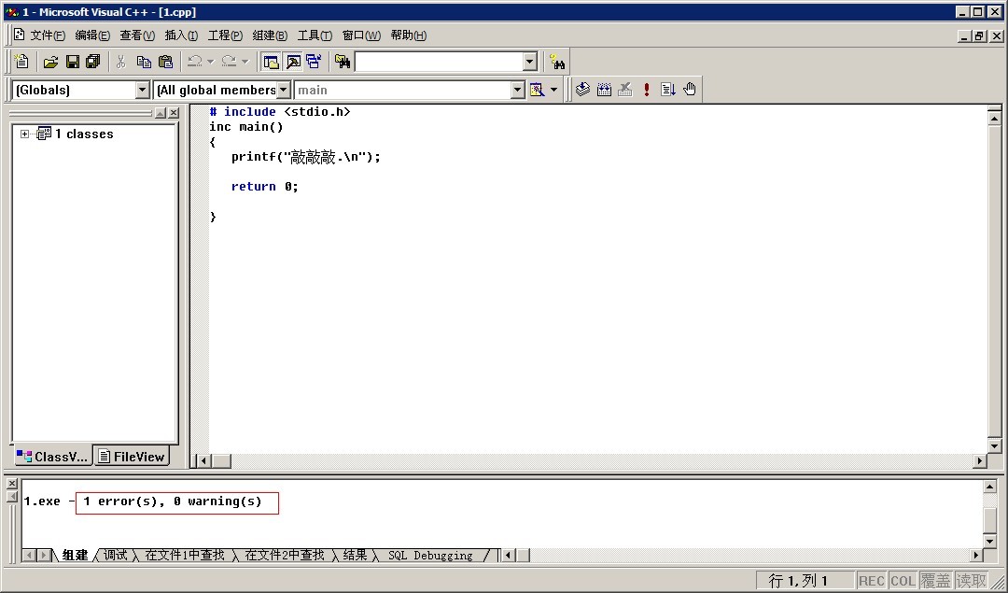Open the All global members dropdown

(x=283, y=90)
